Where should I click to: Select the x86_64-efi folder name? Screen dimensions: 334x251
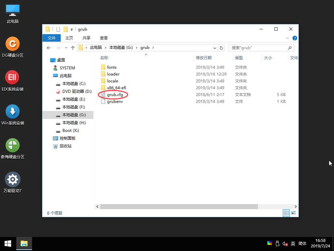[x=117, y=88]
